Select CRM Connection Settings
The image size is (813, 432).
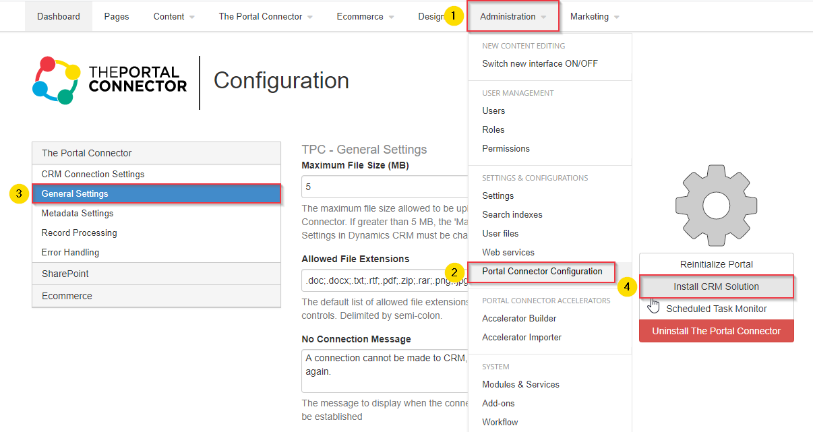(x=156, y=174)
